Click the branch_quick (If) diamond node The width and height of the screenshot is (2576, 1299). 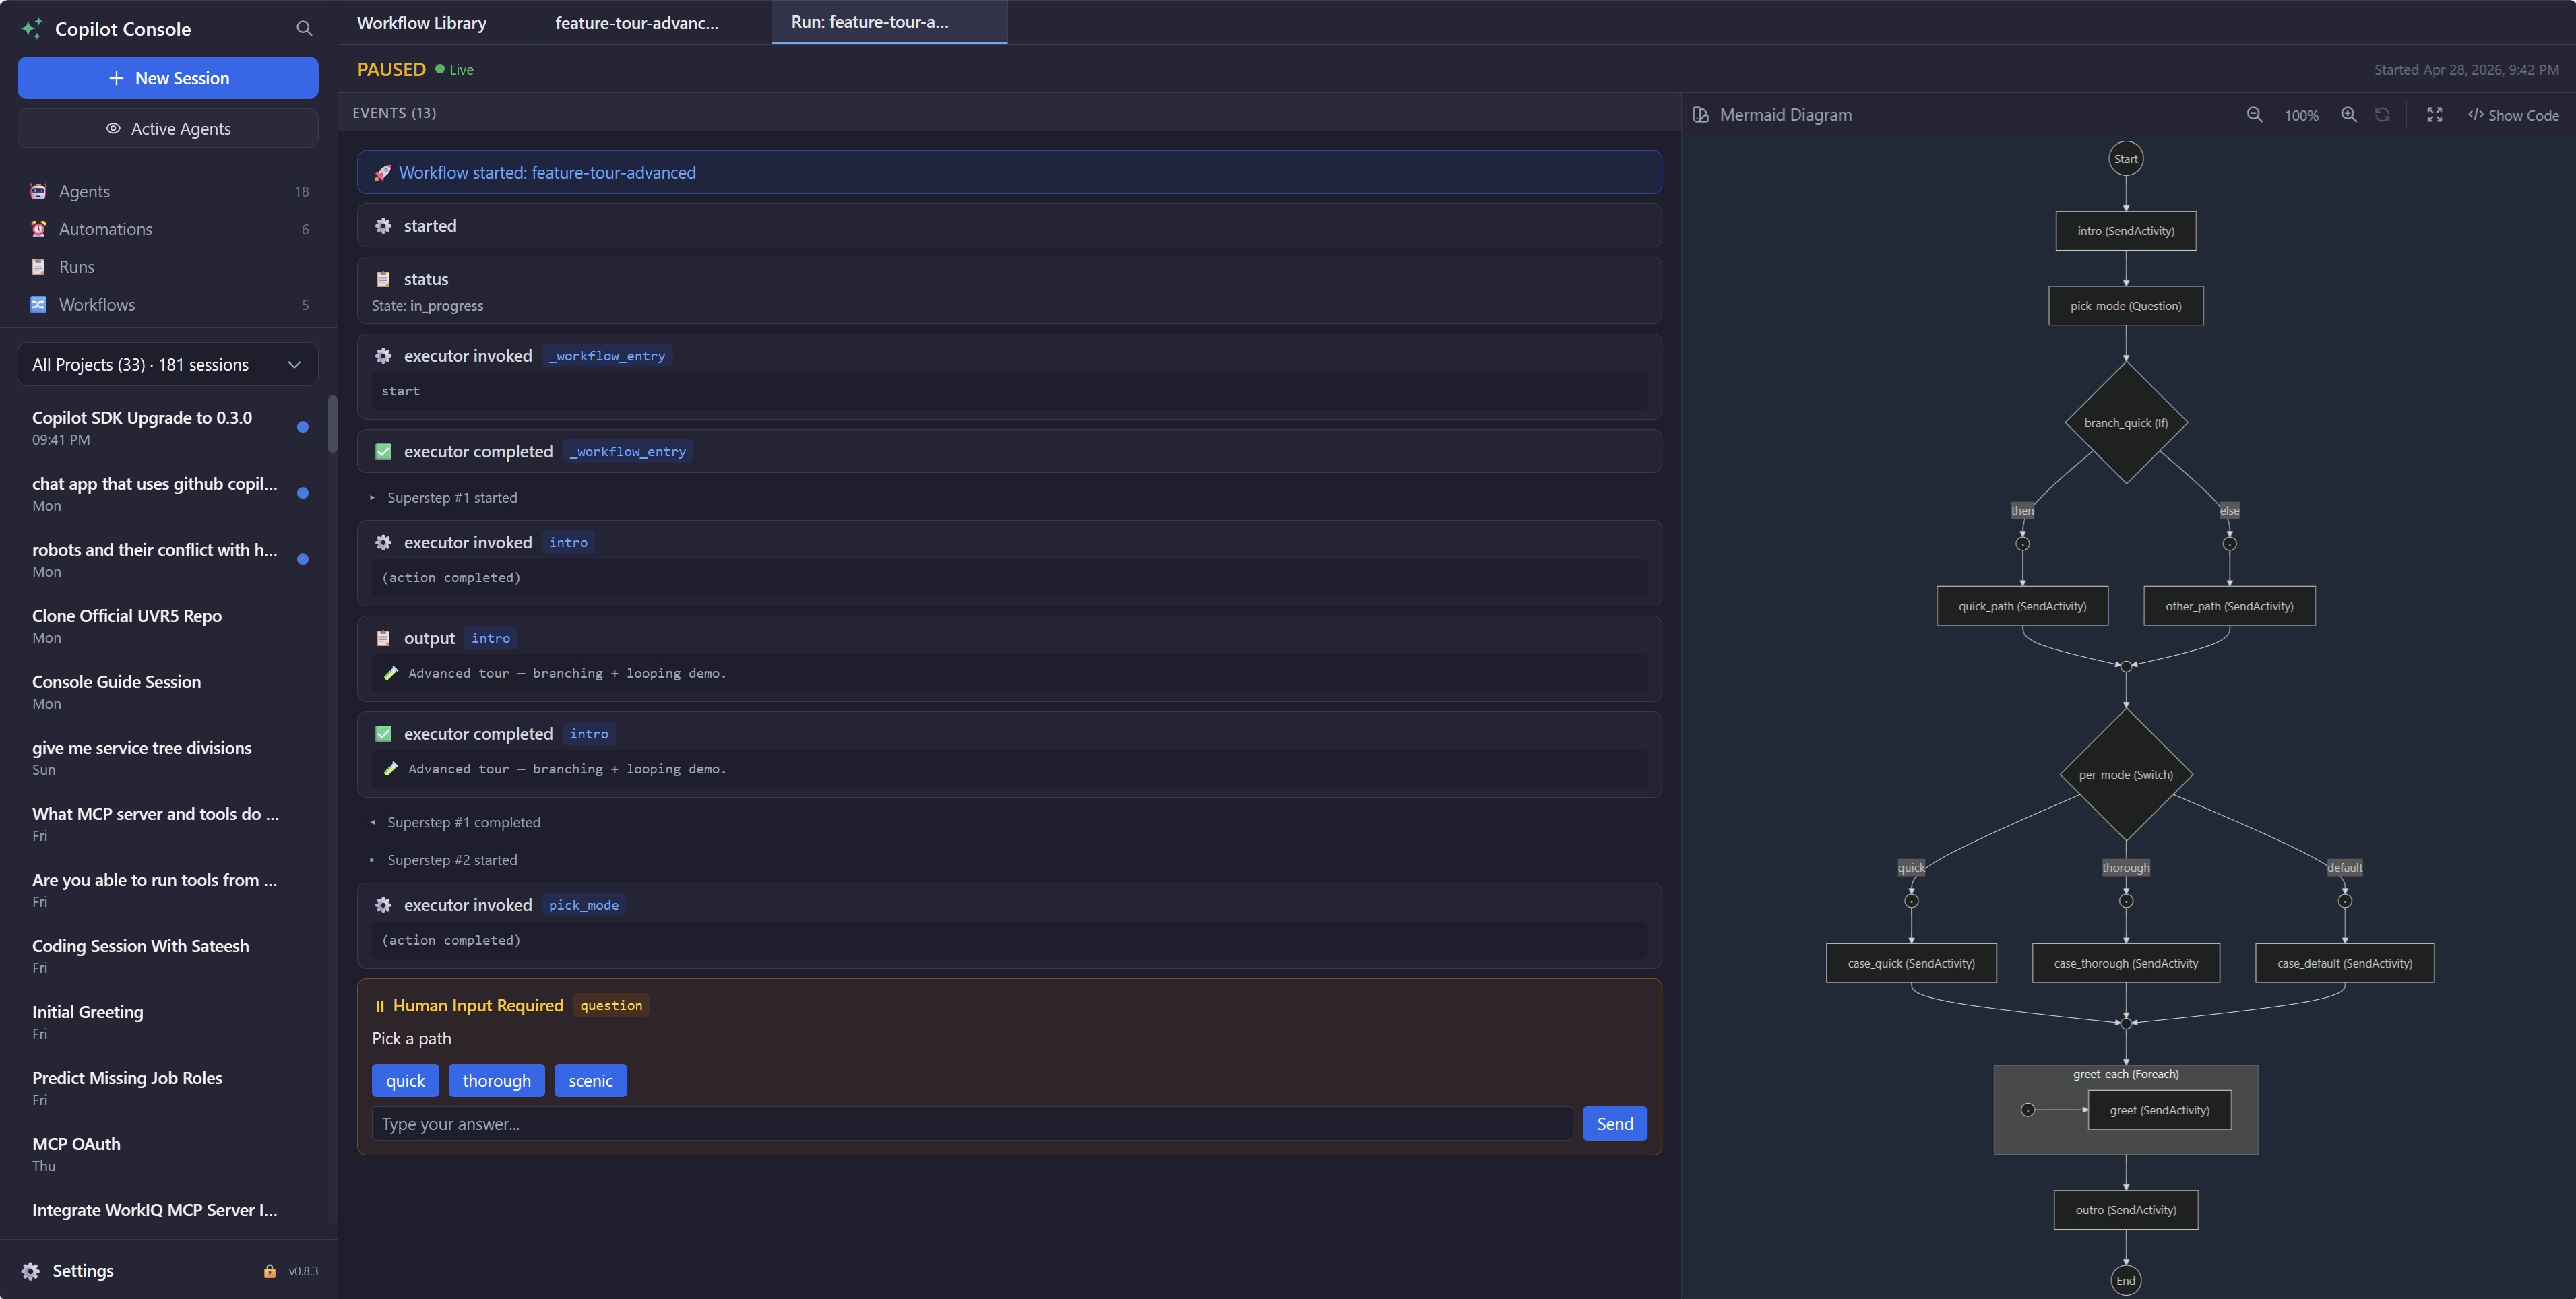(x=2126, y=423)
